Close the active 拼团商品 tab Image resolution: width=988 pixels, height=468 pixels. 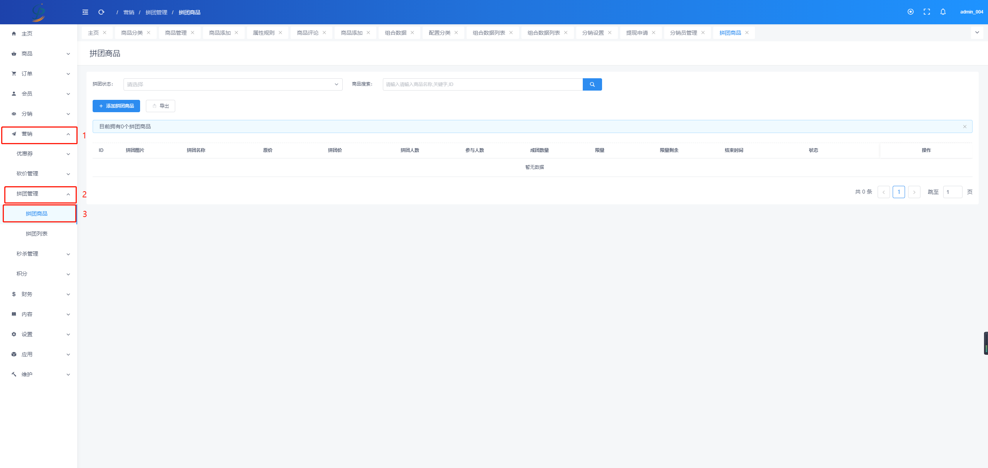pos(747,33)
